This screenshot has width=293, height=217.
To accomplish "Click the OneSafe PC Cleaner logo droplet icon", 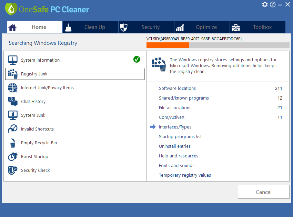I will (11, 9).
